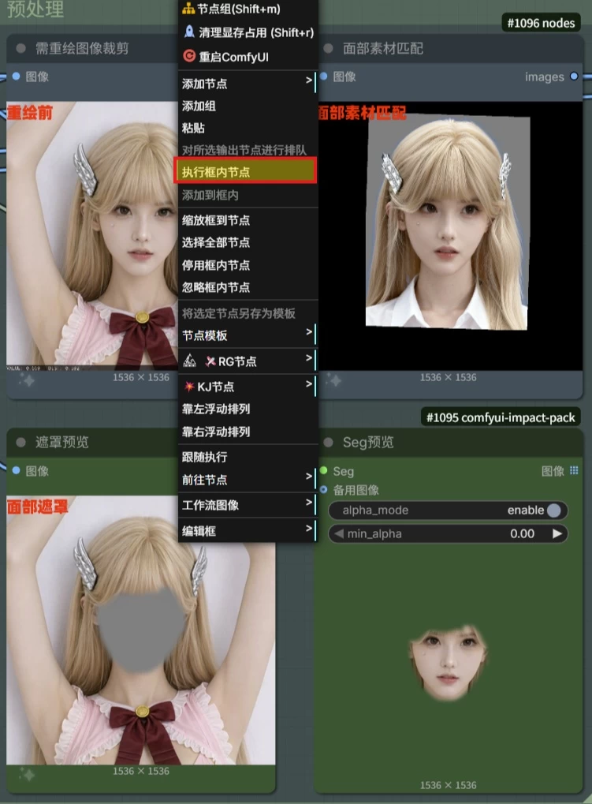
Task: Click 图像 input port on 需重绘图像裁剪 node
Action: point(16,77)
